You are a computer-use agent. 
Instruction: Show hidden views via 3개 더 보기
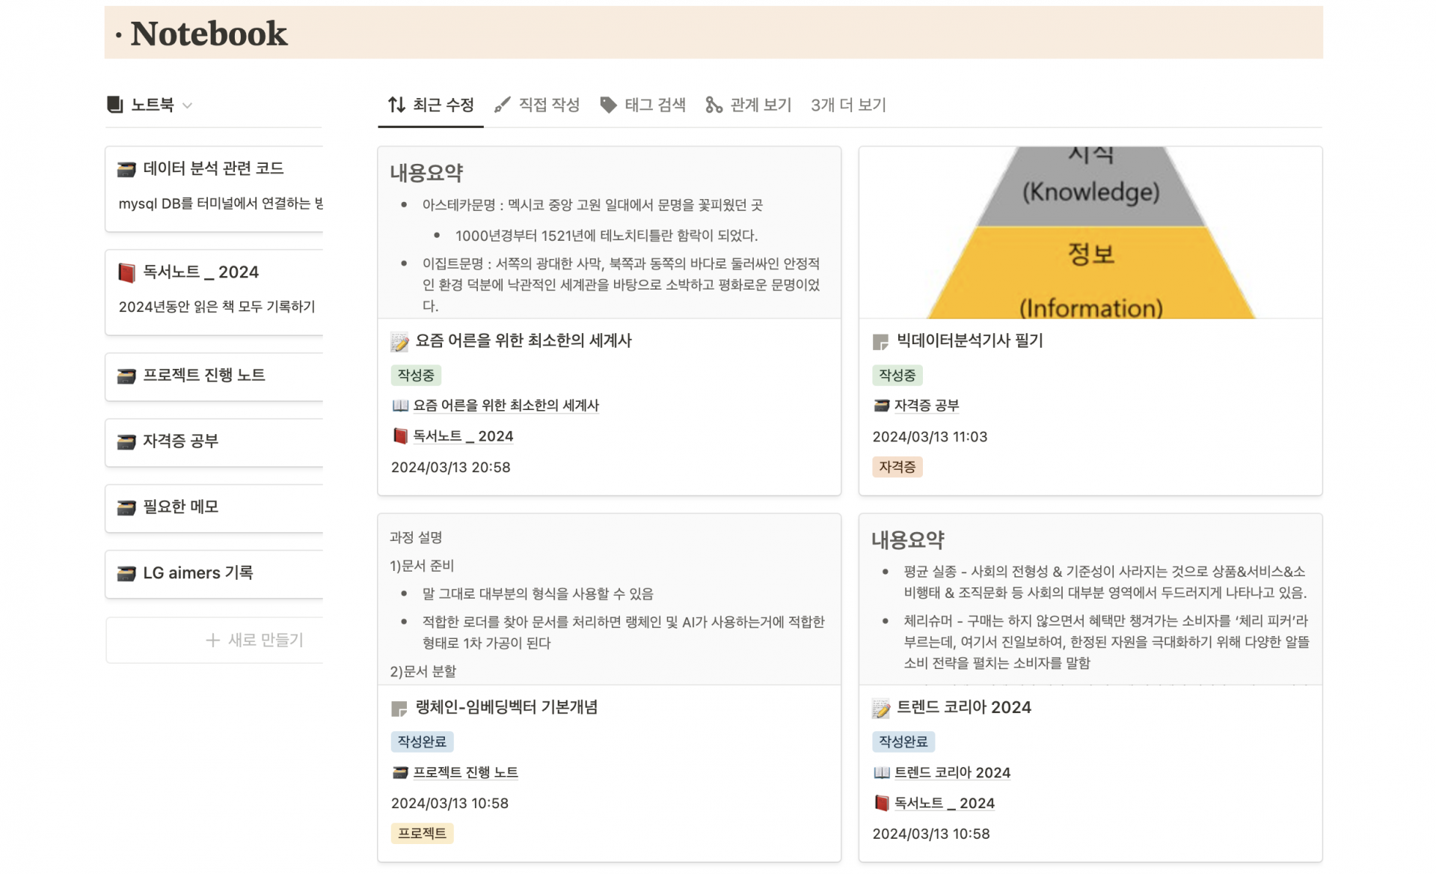click(848, 105)
